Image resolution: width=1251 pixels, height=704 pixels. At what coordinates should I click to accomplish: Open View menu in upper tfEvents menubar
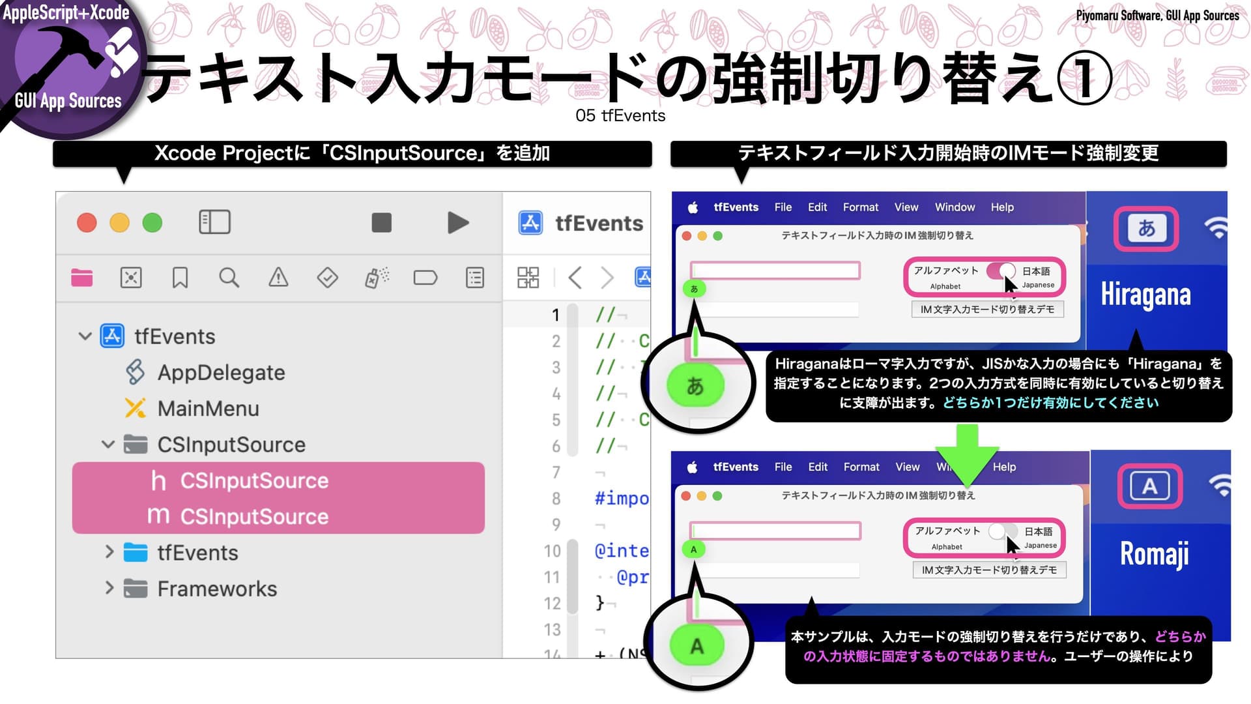point(906,207)
